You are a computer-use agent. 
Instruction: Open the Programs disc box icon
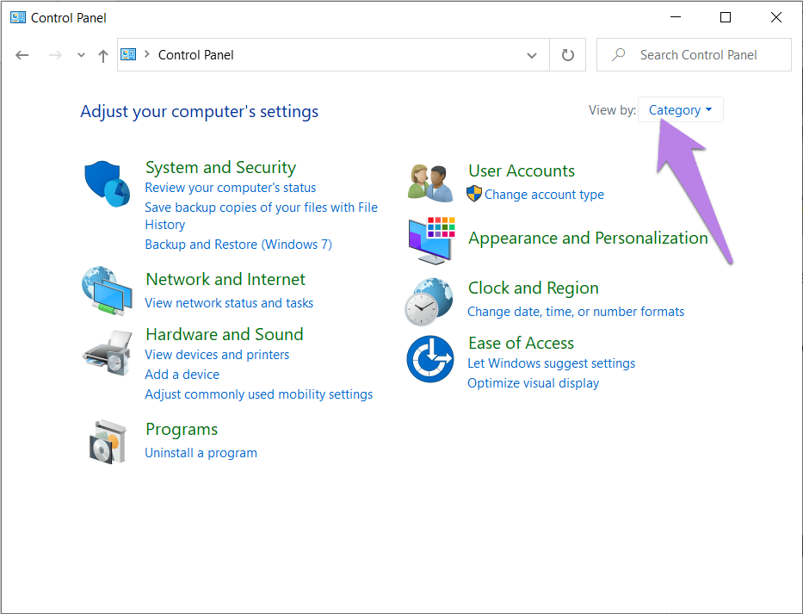108,441
